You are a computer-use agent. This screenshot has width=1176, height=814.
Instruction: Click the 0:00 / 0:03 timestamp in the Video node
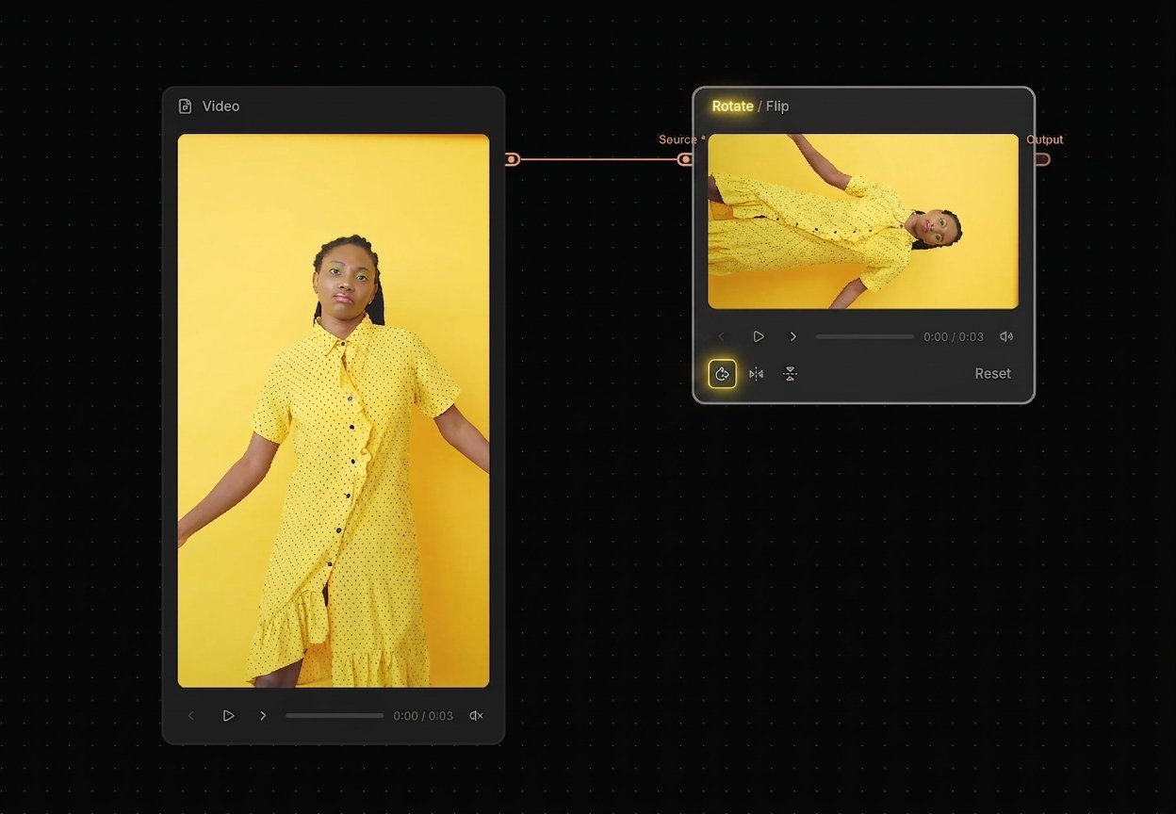click(x=423, y=716)
